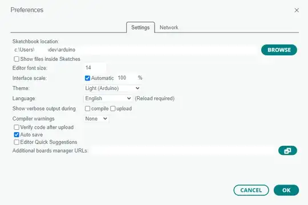
Task: Select the Settings tab
Action: click(140, 27)
